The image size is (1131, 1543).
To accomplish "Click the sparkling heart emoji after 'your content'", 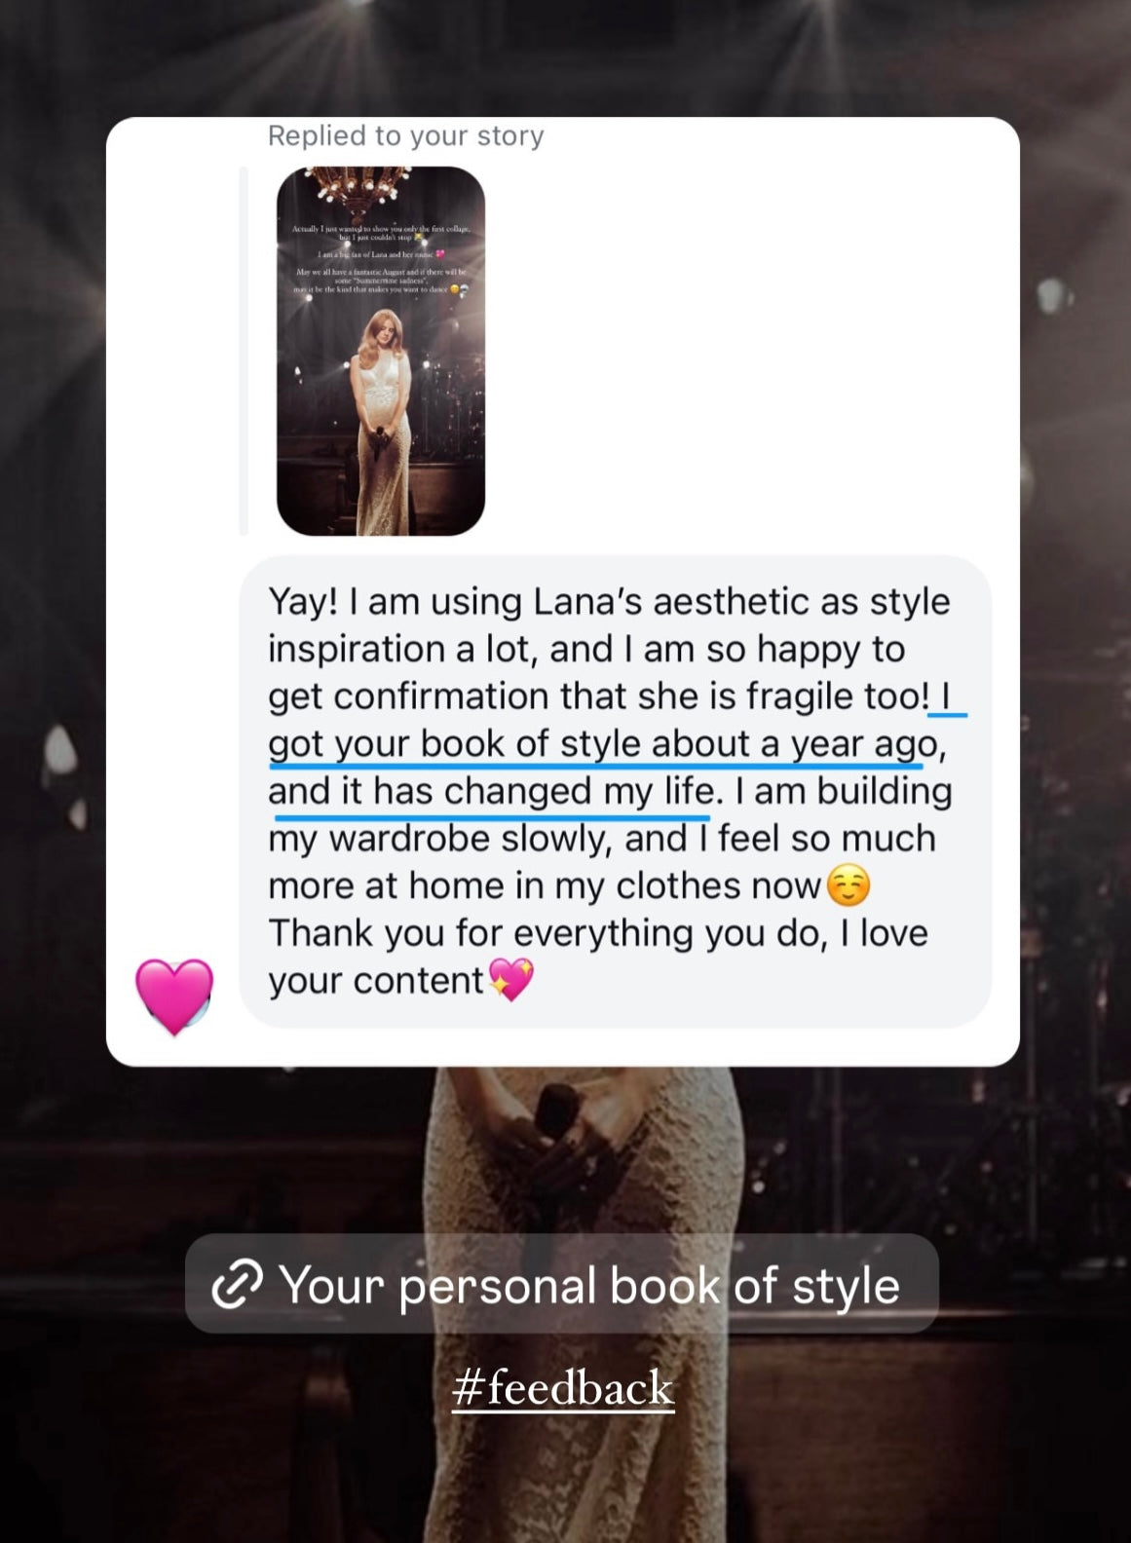I will click(x=510, y=979).
